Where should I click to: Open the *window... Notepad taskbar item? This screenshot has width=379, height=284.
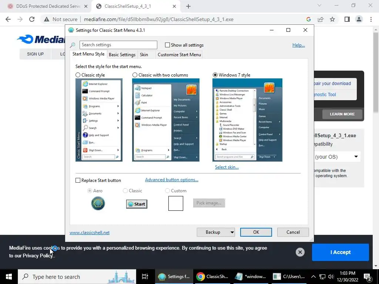[x=251, y=277]
